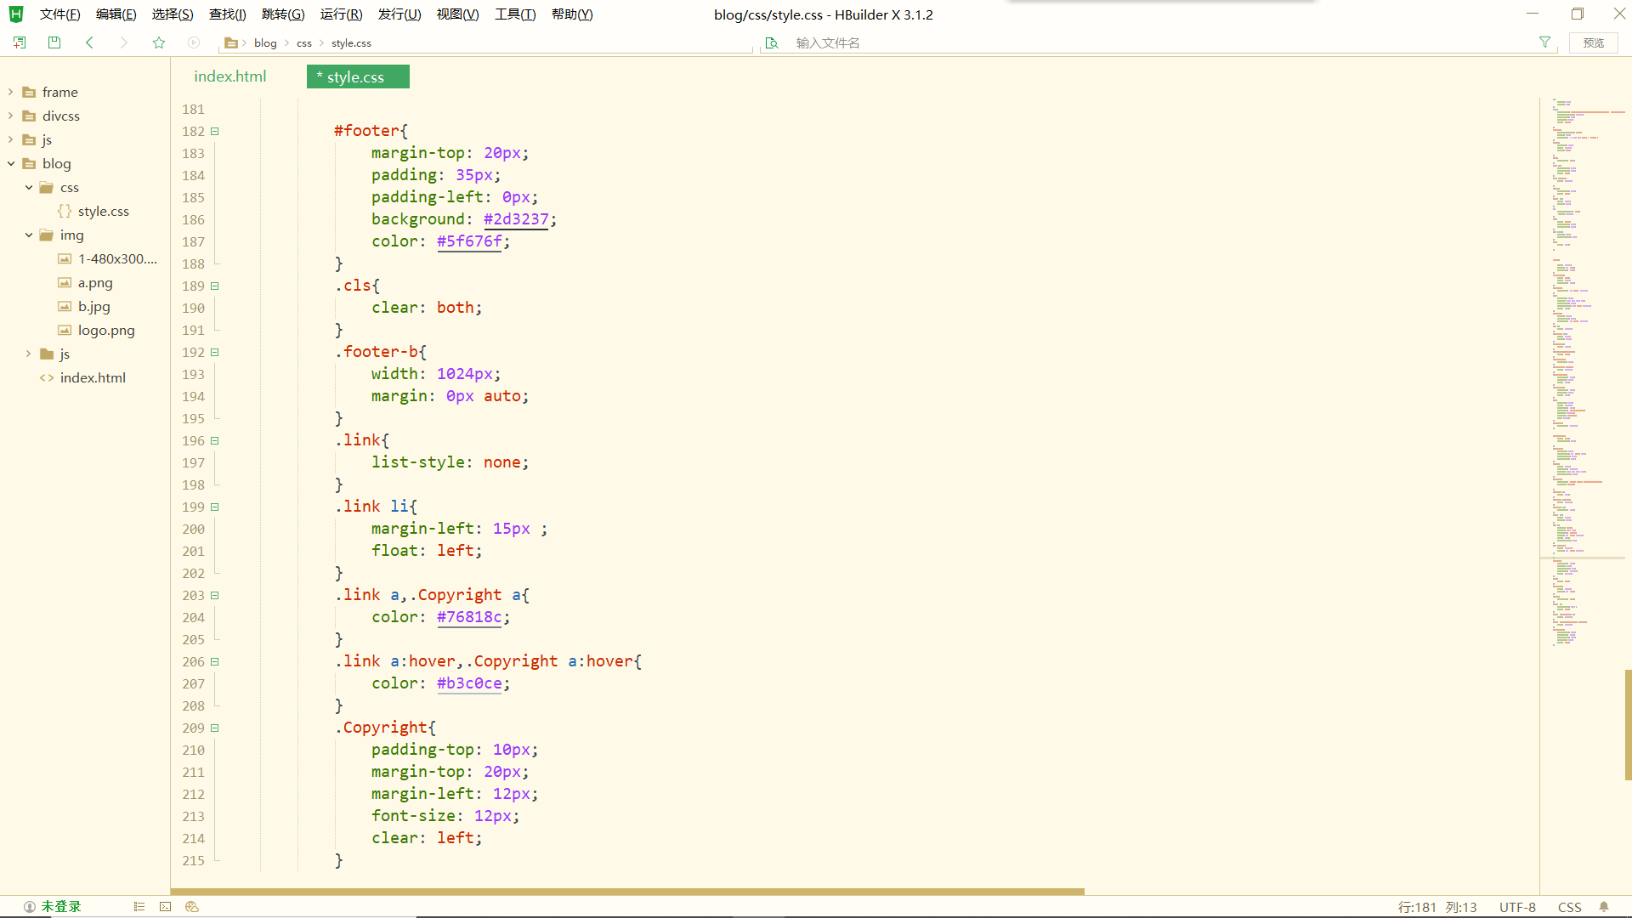The image size is (1632, 918).
Task: Switch to the style.css tab
Action: tap(357, 76)
